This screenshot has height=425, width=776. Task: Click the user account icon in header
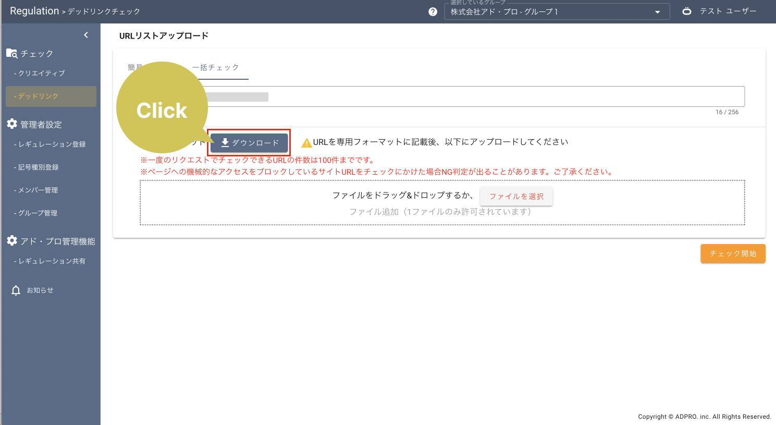[687, 11]
